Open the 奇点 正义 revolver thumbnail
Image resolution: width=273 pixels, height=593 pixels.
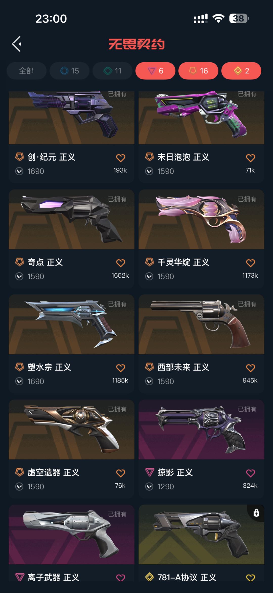click(72, 219)
